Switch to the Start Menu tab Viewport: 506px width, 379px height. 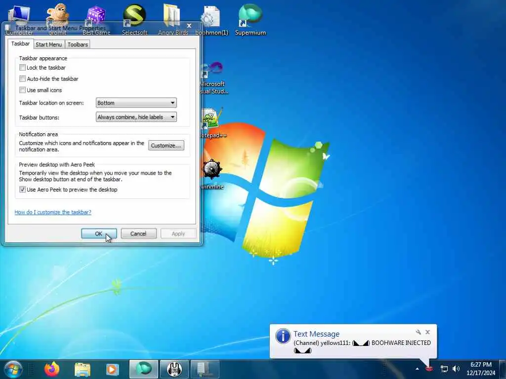49,44
